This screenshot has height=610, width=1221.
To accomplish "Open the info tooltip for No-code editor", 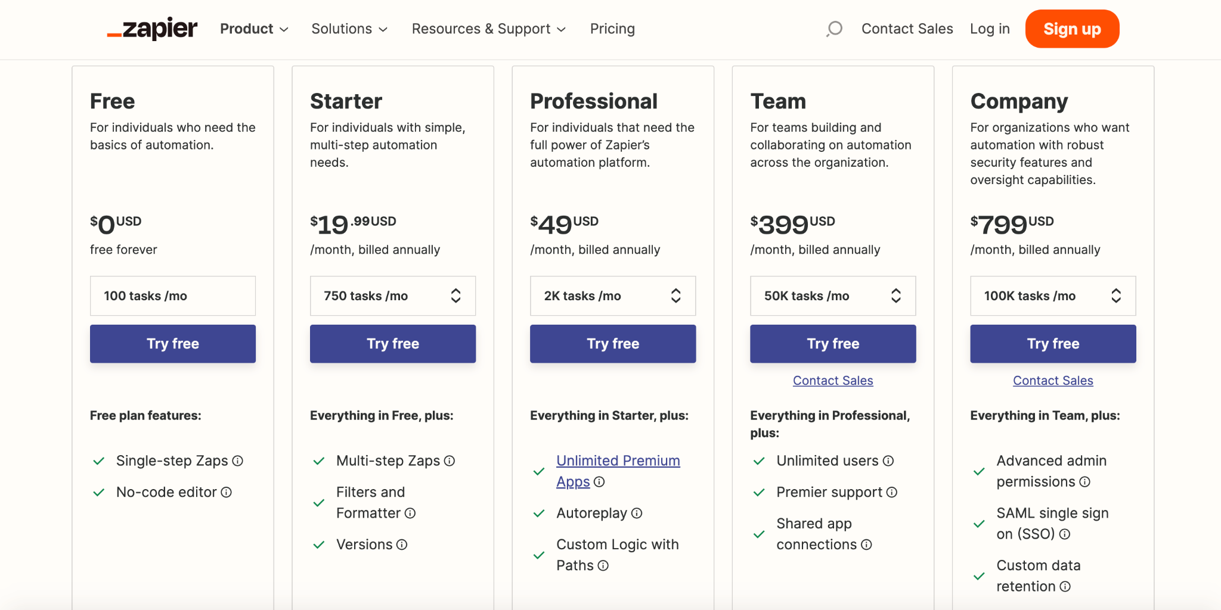I will click(227, 492).
